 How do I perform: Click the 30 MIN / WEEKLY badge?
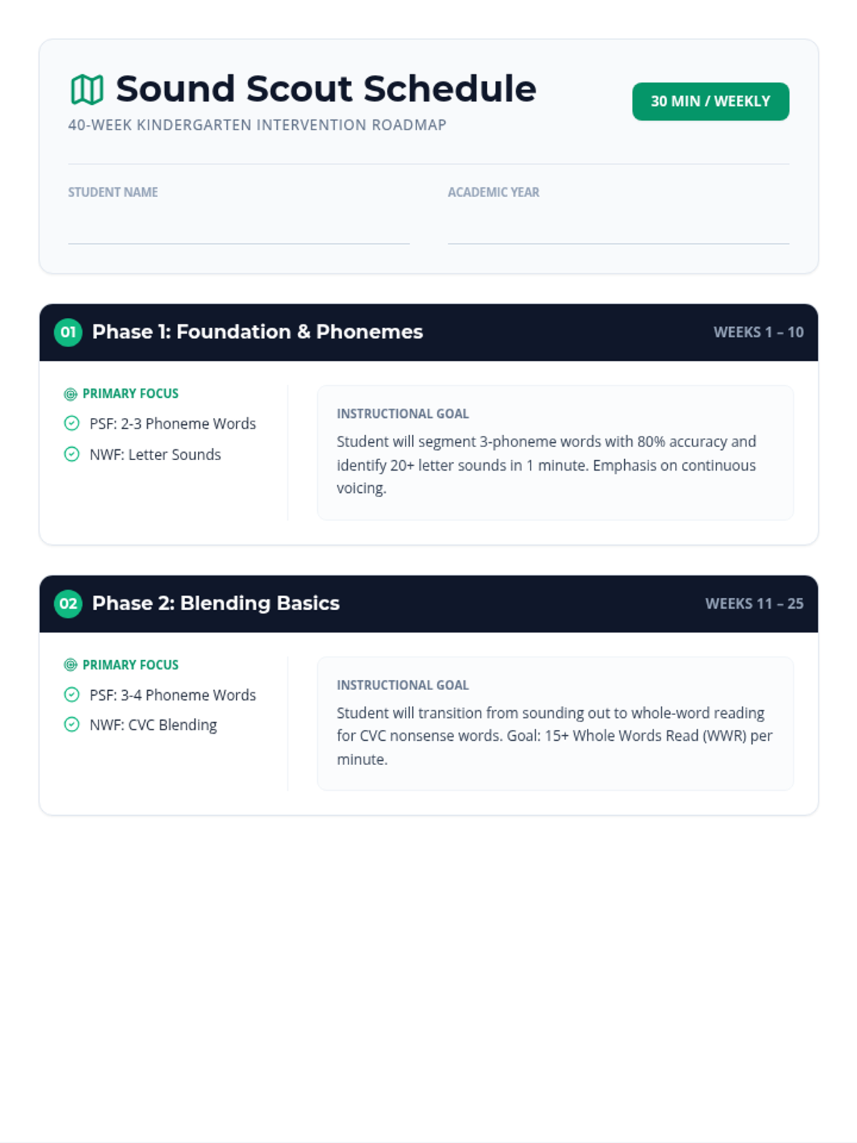pos(711,101)
